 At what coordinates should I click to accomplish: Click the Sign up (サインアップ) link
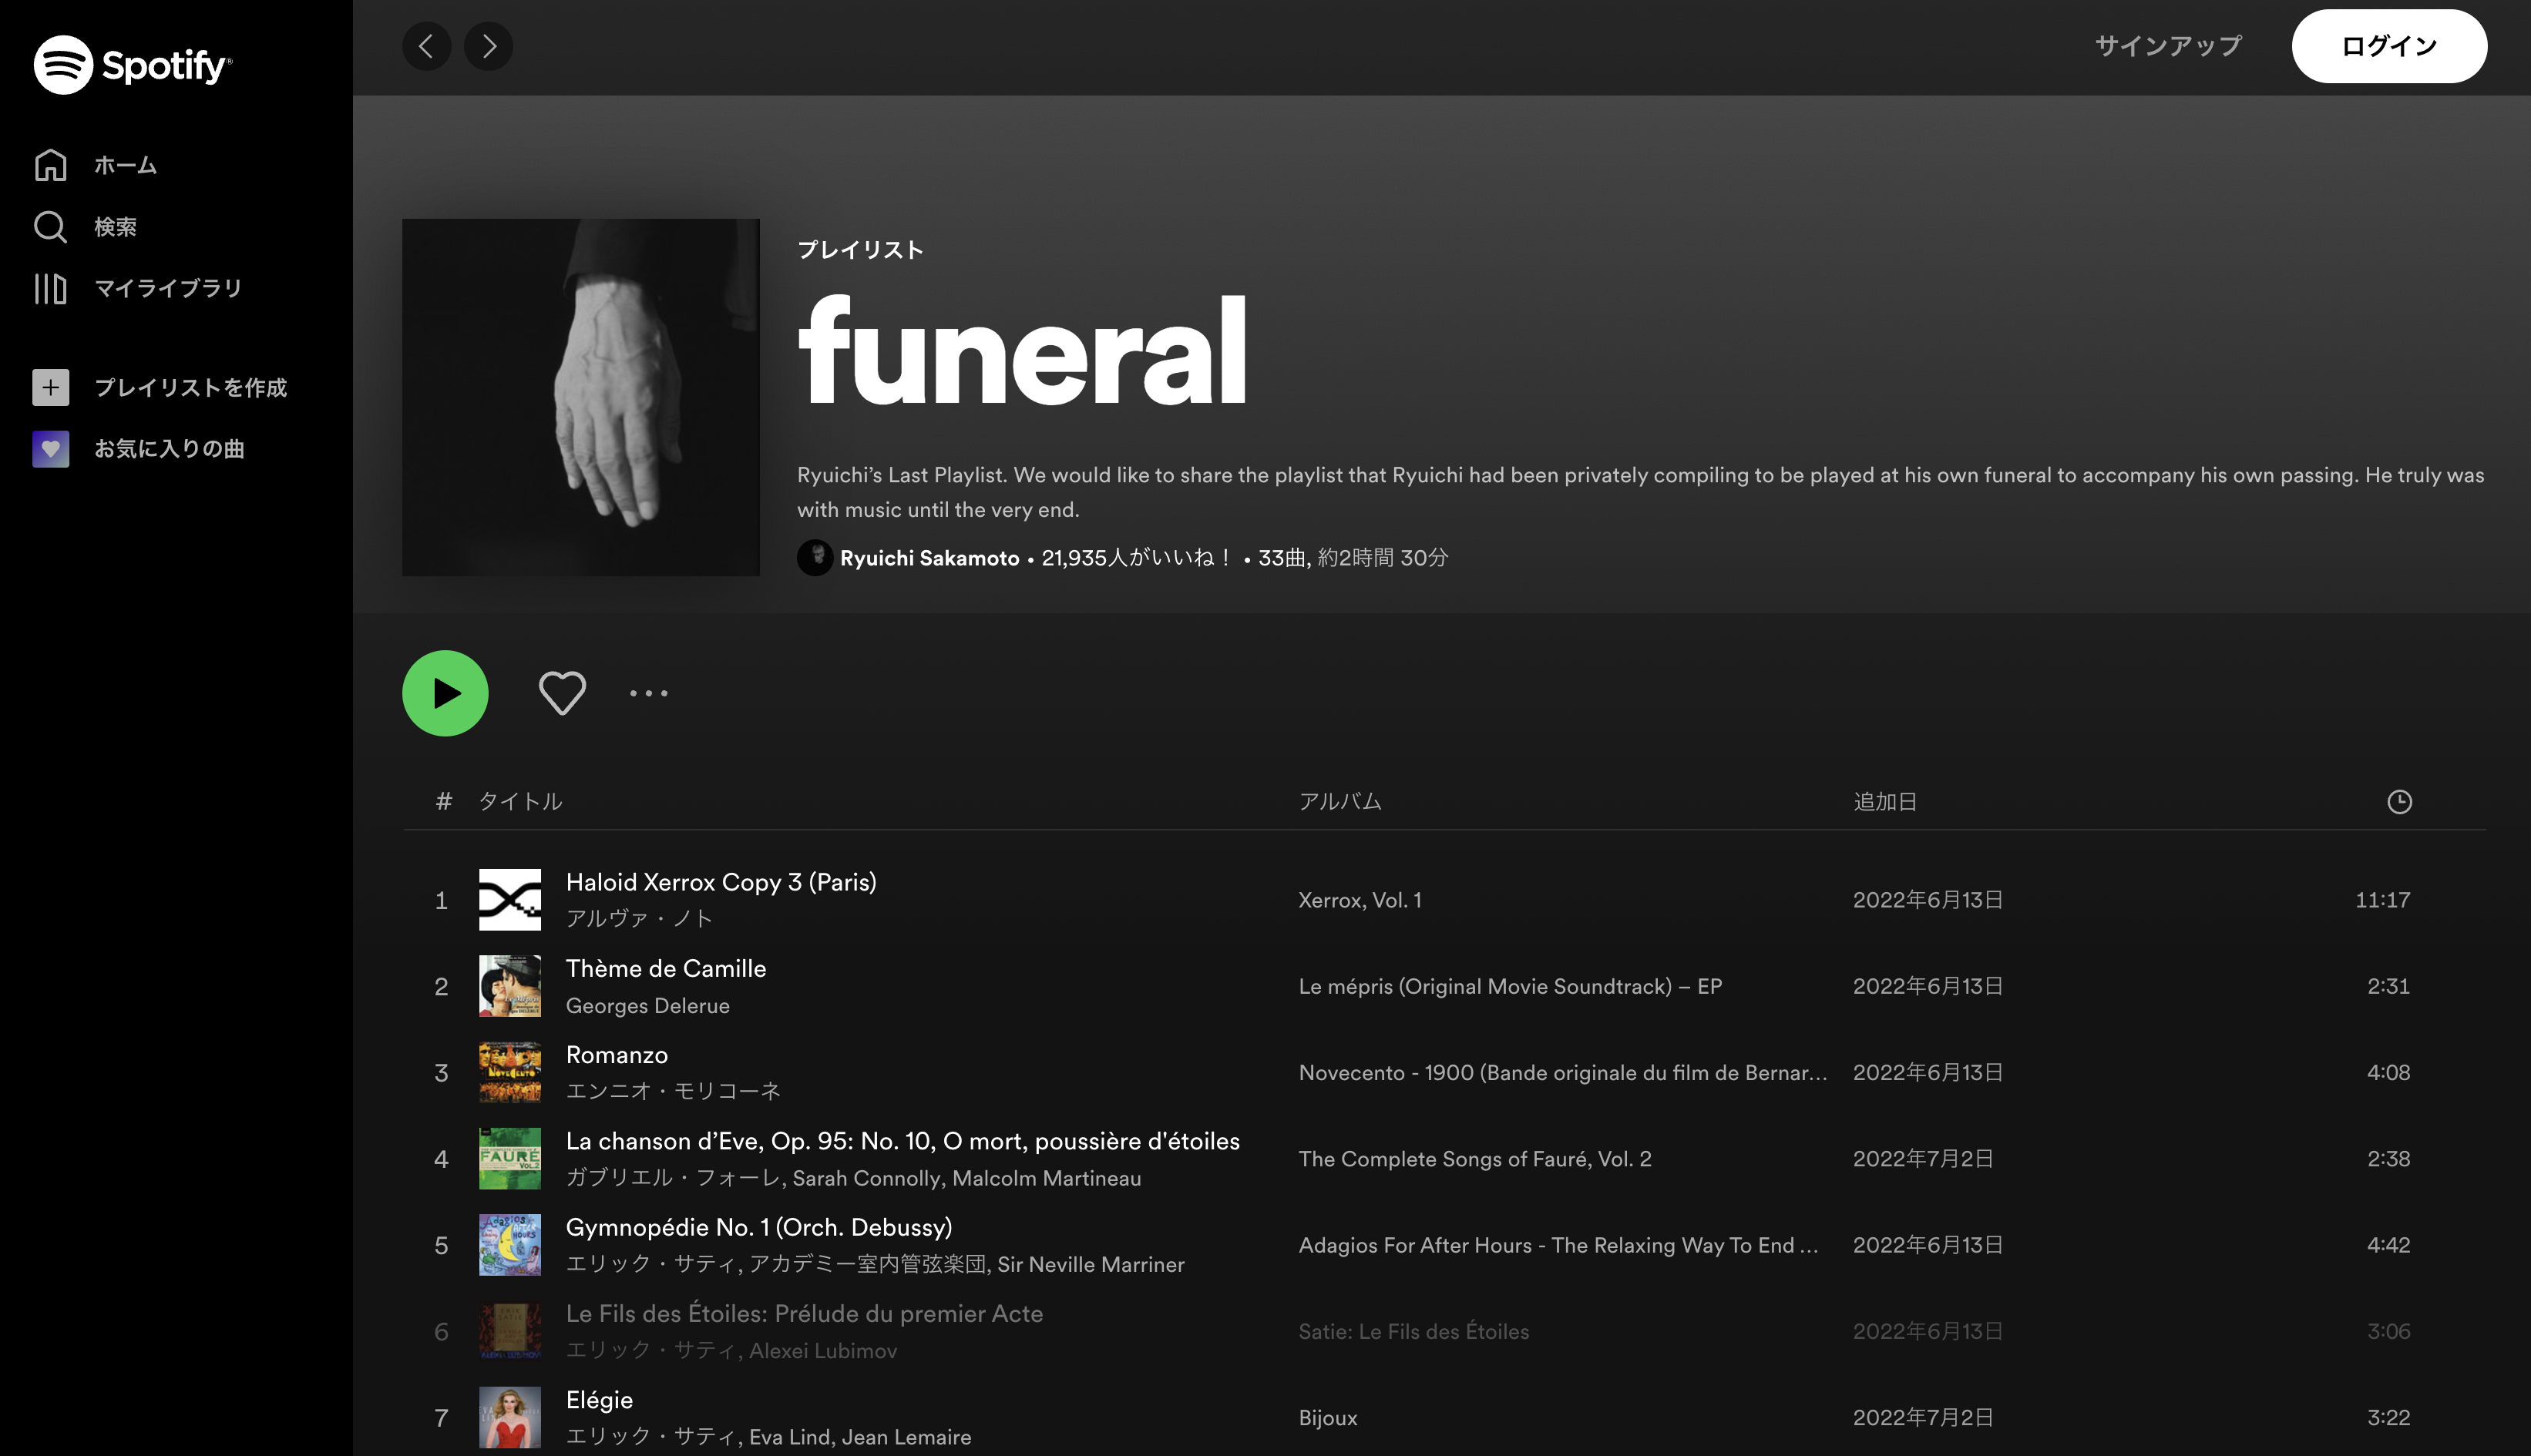[2169, 46]
